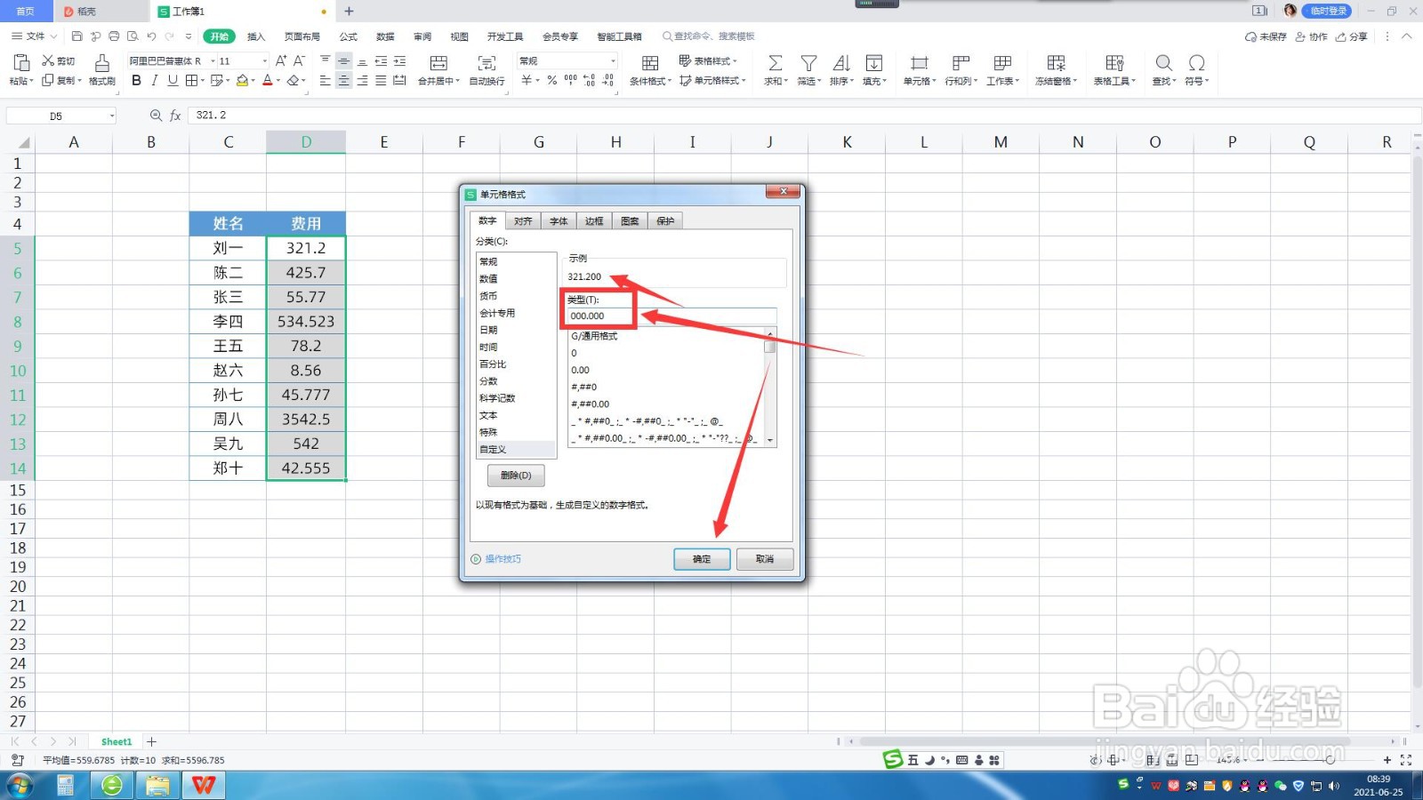Click the OK (确定) button
The image size is (1423, 800).
[702, 559]
